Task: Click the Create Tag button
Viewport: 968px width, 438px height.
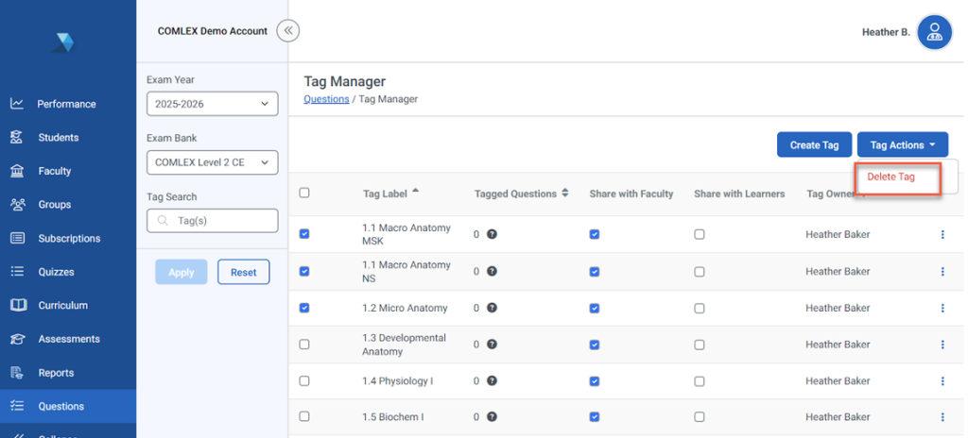Action: tap(814, 145)
